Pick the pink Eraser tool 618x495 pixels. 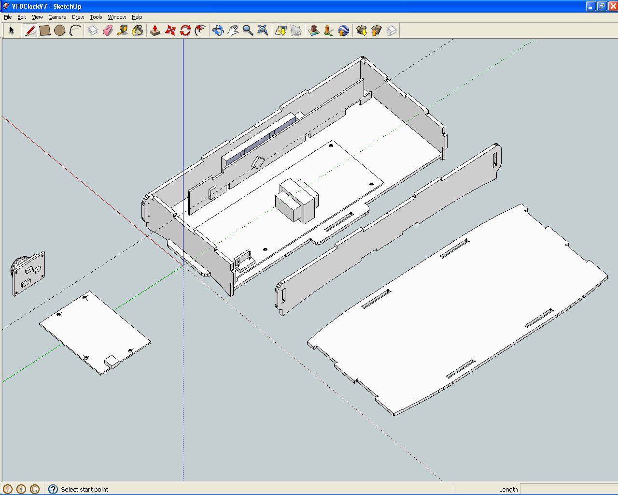pos(108,30)
